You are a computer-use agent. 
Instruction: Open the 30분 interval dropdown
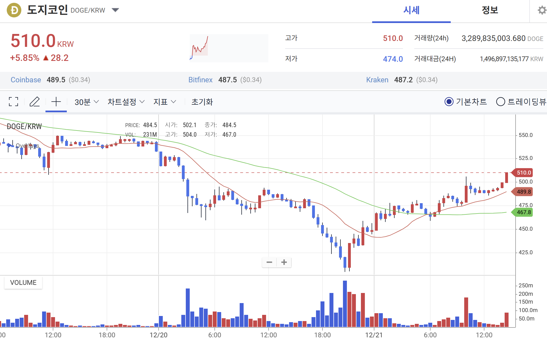(86, 102)
